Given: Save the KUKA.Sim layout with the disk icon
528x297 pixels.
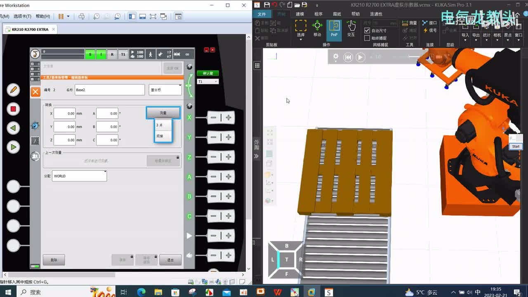Looking at the screenshot, I should (x=267, y=5).
